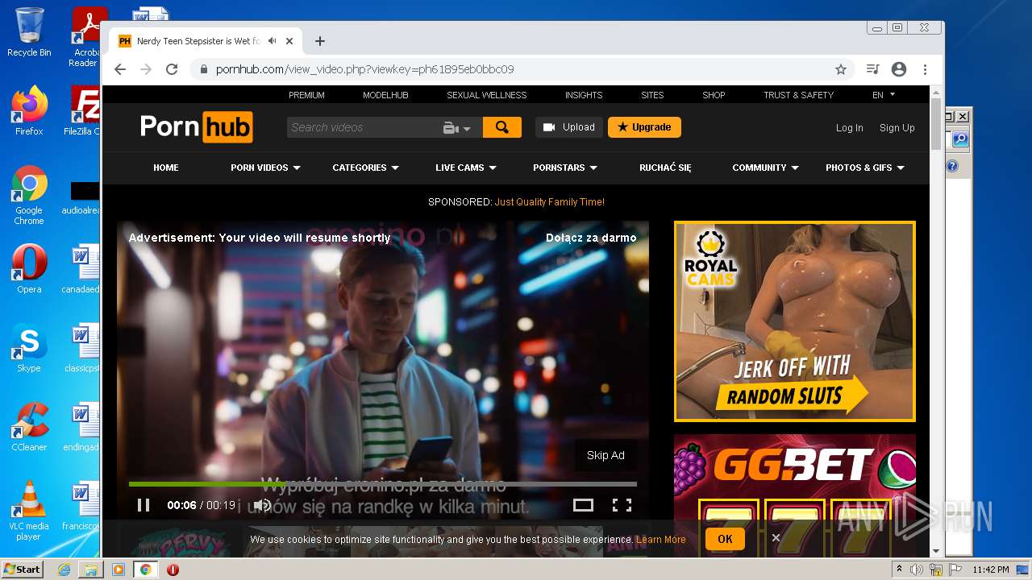Click the Upload button
The width and height of the screenshot is (1032, 580).
[x=569, y=127]
